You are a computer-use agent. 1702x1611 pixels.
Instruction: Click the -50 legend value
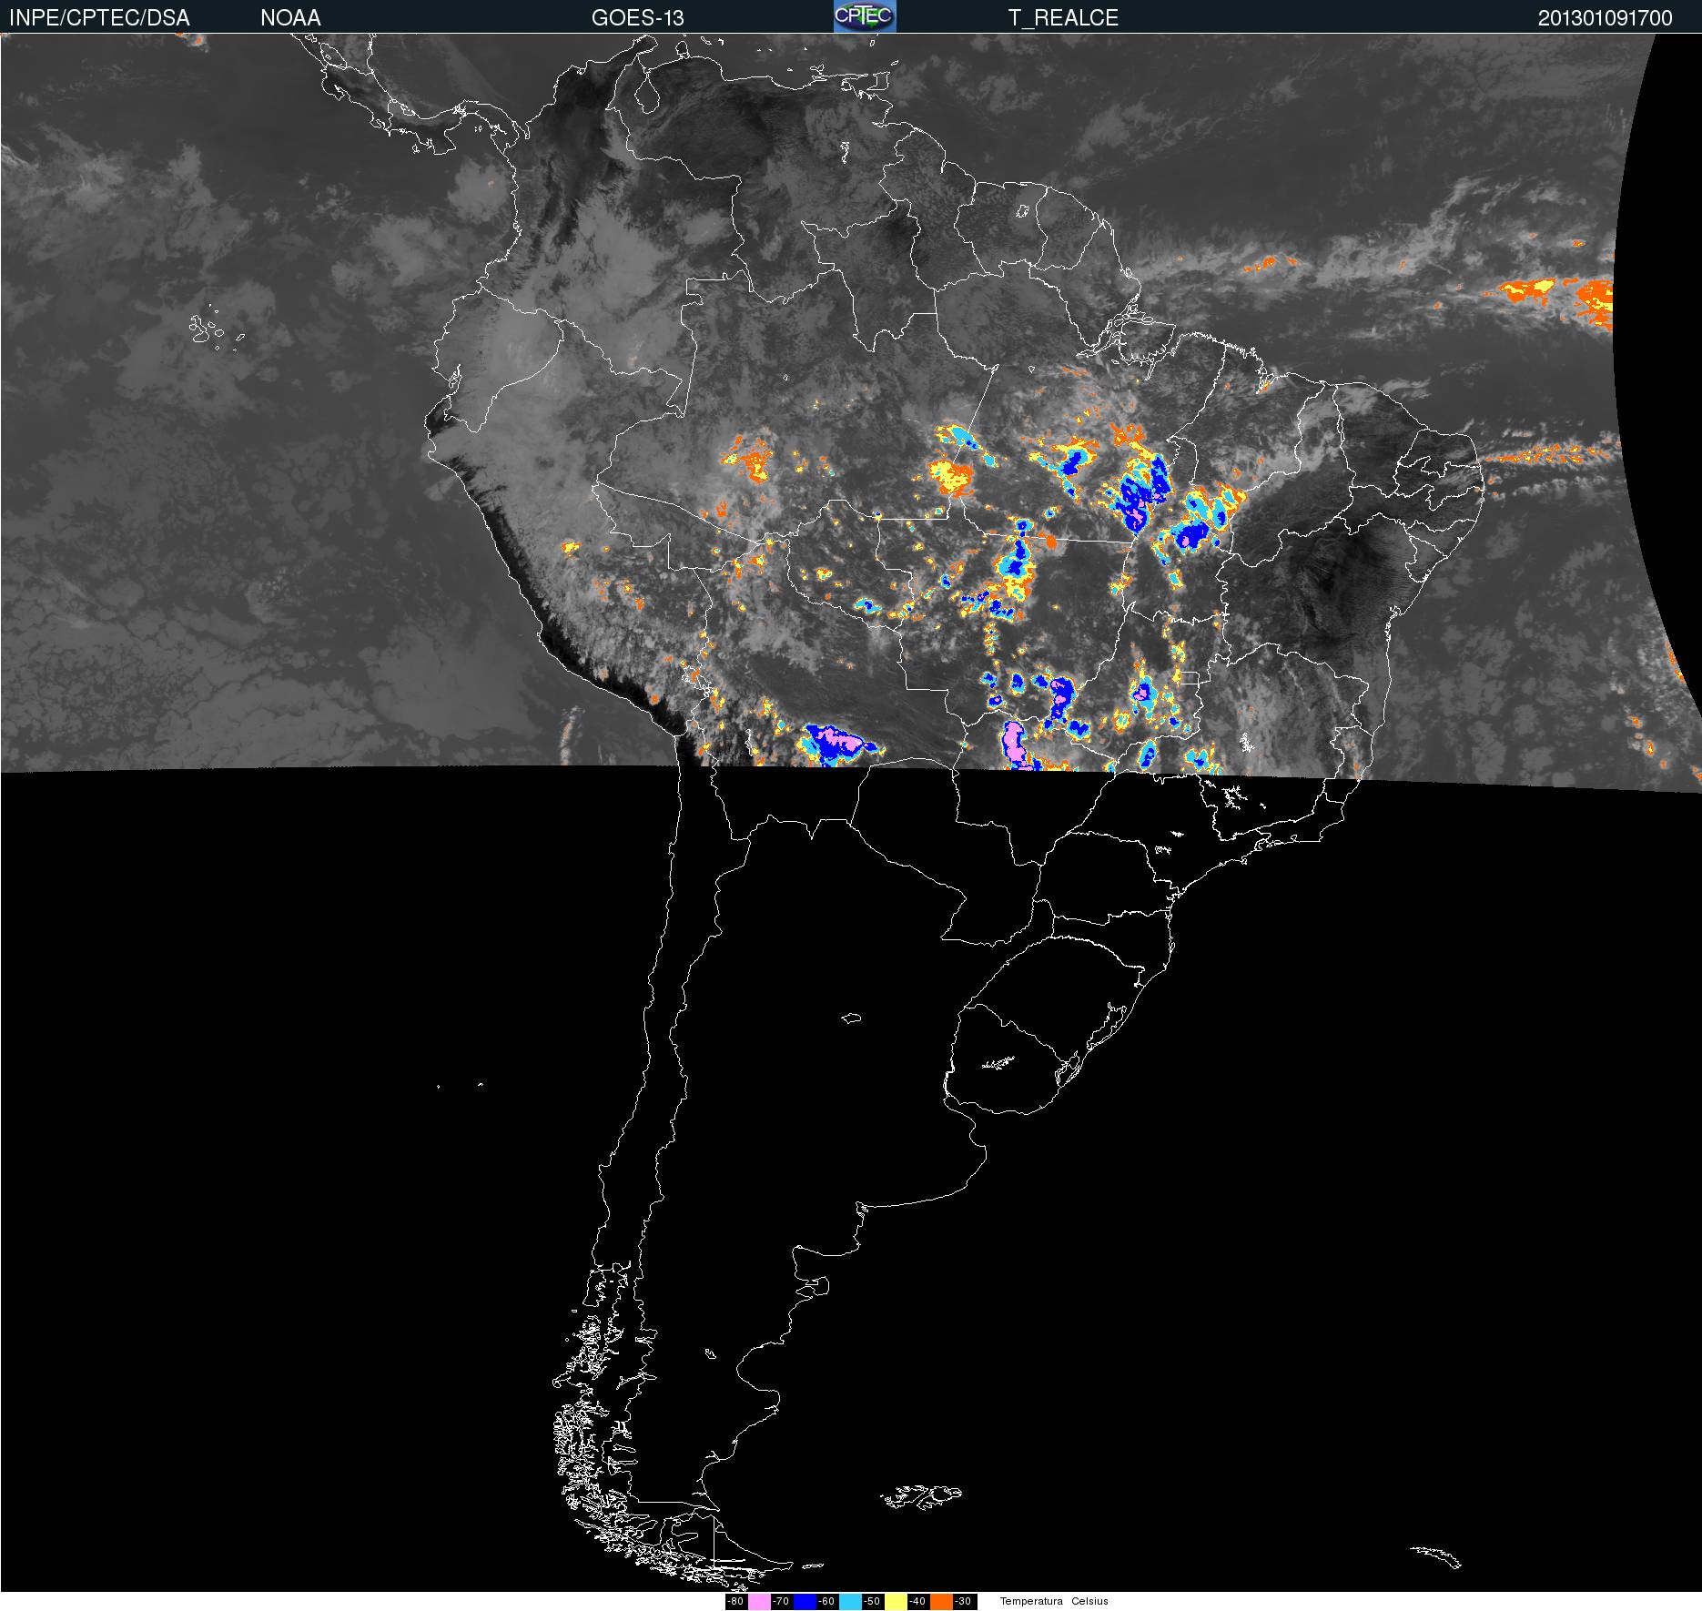pyautogui.click(x=872, y=1601)
